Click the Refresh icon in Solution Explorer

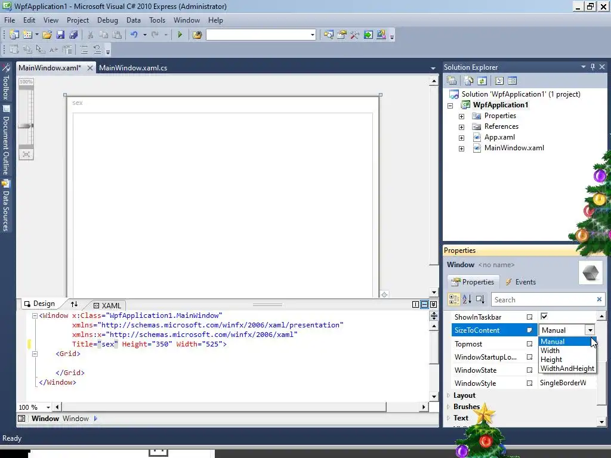coord(482,81)
